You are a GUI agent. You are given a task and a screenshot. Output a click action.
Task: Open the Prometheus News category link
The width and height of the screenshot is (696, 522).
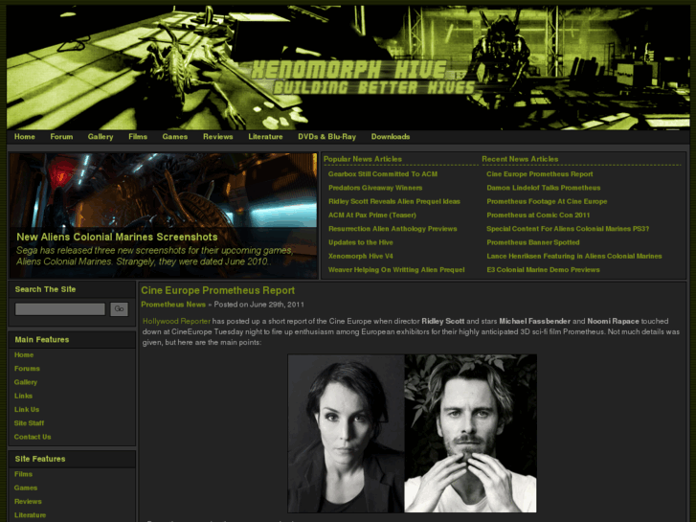point(173,305)
